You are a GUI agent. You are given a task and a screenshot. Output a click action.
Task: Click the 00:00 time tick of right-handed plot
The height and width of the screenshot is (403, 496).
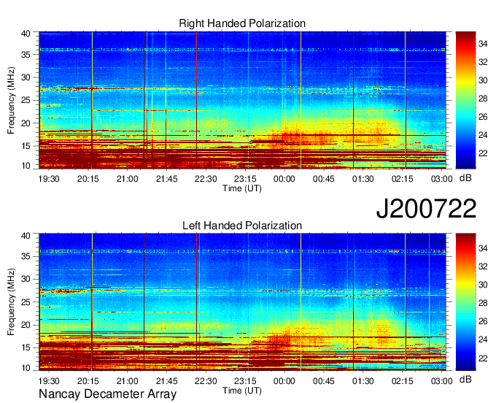(x=284, y=179)
